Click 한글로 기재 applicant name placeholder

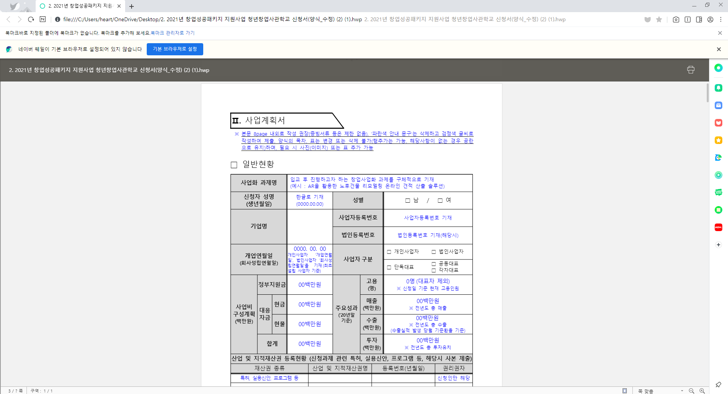coord(310,197)
